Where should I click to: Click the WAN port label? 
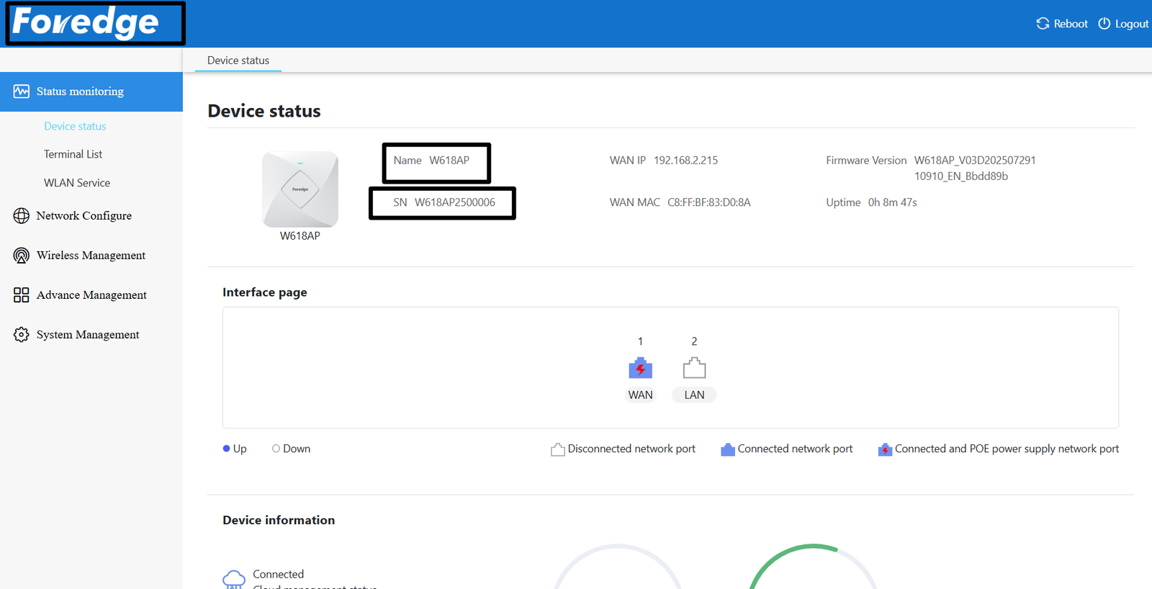tap(640, 395)
